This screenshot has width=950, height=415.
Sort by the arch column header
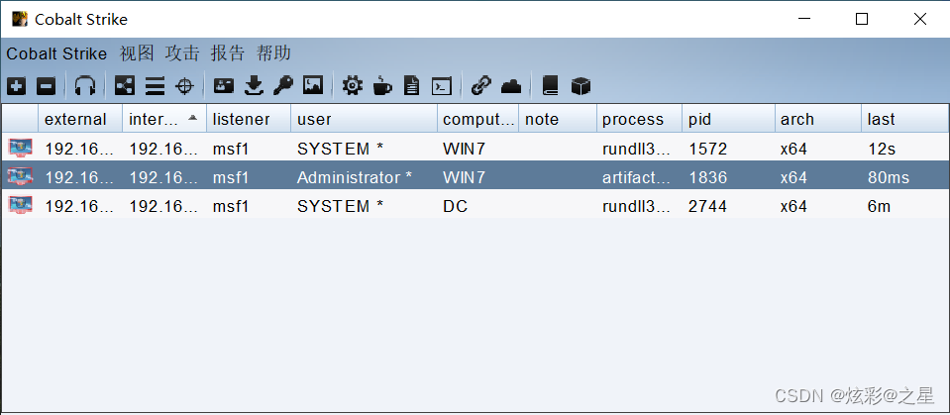[818, 119]
